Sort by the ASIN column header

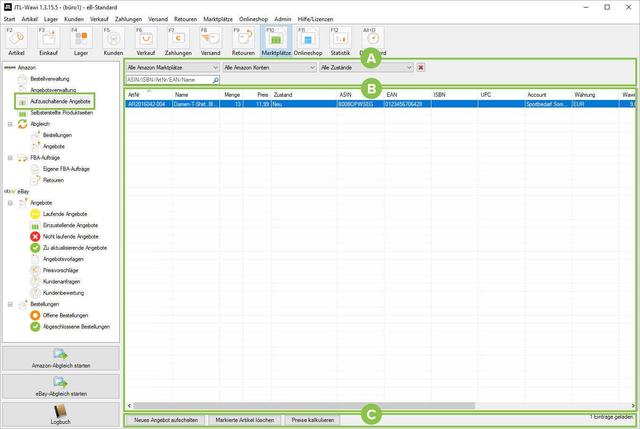coord(360,95)
